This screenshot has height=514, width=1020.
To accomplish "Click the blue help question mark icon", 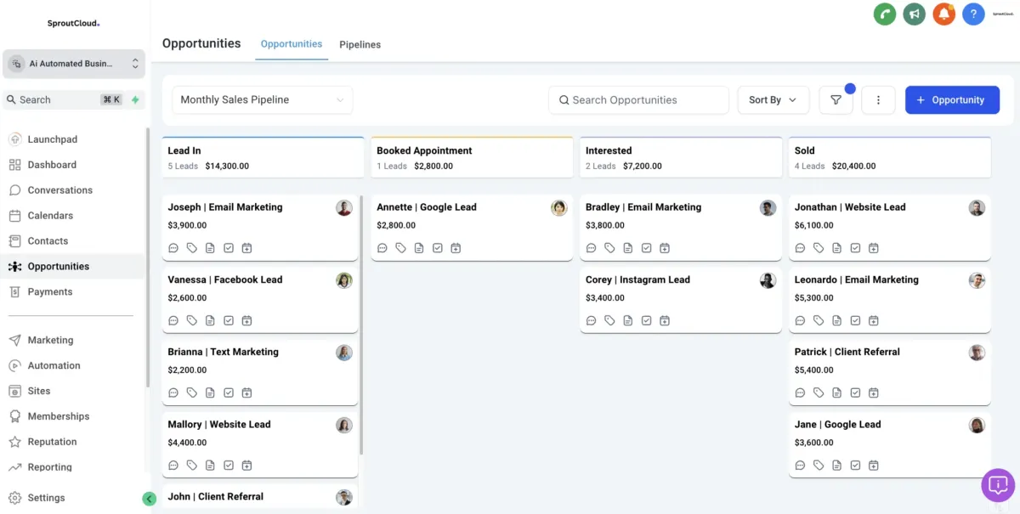I will click(x=973, y=14).
